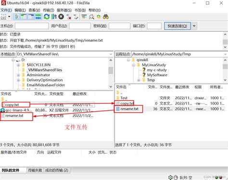Cancel the current operation
Screen dimensions: 228x180
point(61,17)
